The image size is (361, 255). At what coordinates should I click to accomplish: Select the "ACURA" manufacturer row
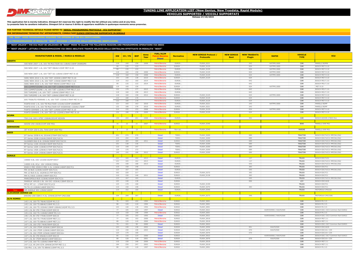pyautogui.click(x=179, y=116)
